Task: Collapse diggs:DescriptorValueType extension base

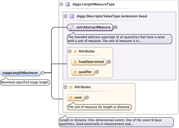Action: (66, 16)
